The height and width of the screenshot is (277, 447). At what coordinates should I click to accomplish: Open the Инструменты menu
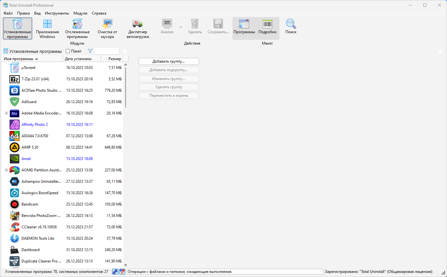pos(57,13)
